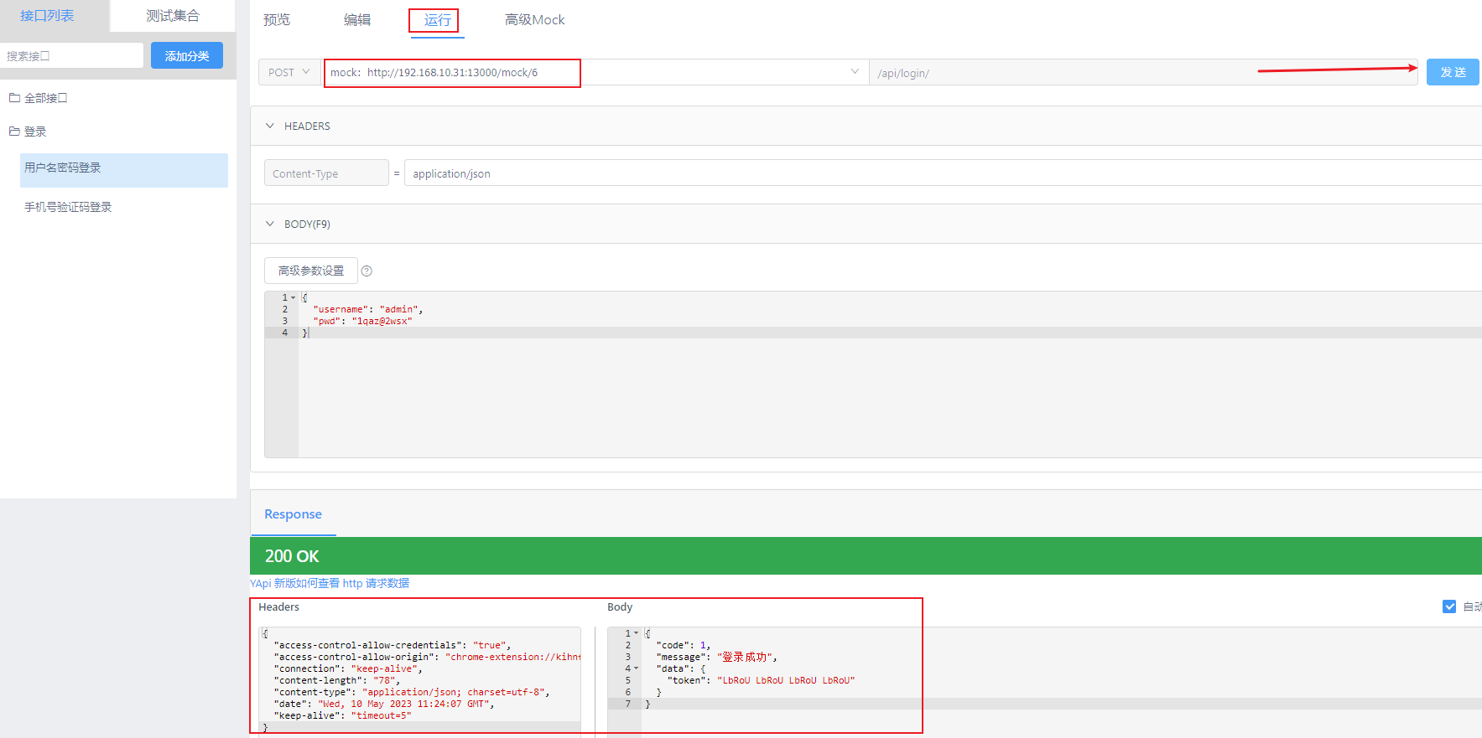Click the Headers label in the response panel
Screen dimensions: 1482x738
(278, 607)
